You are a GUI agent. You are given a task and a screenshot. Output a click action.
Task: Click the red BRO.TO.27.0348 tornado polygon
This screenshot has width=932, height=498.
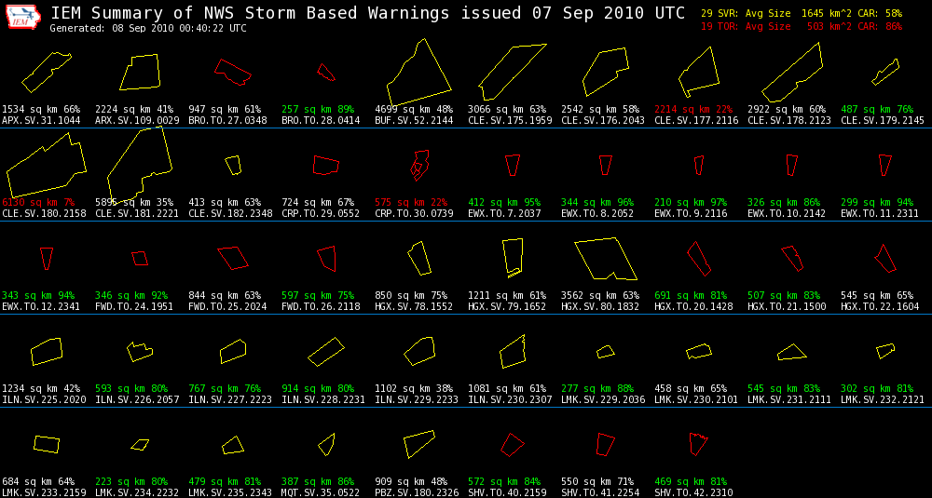coord(232,71)
